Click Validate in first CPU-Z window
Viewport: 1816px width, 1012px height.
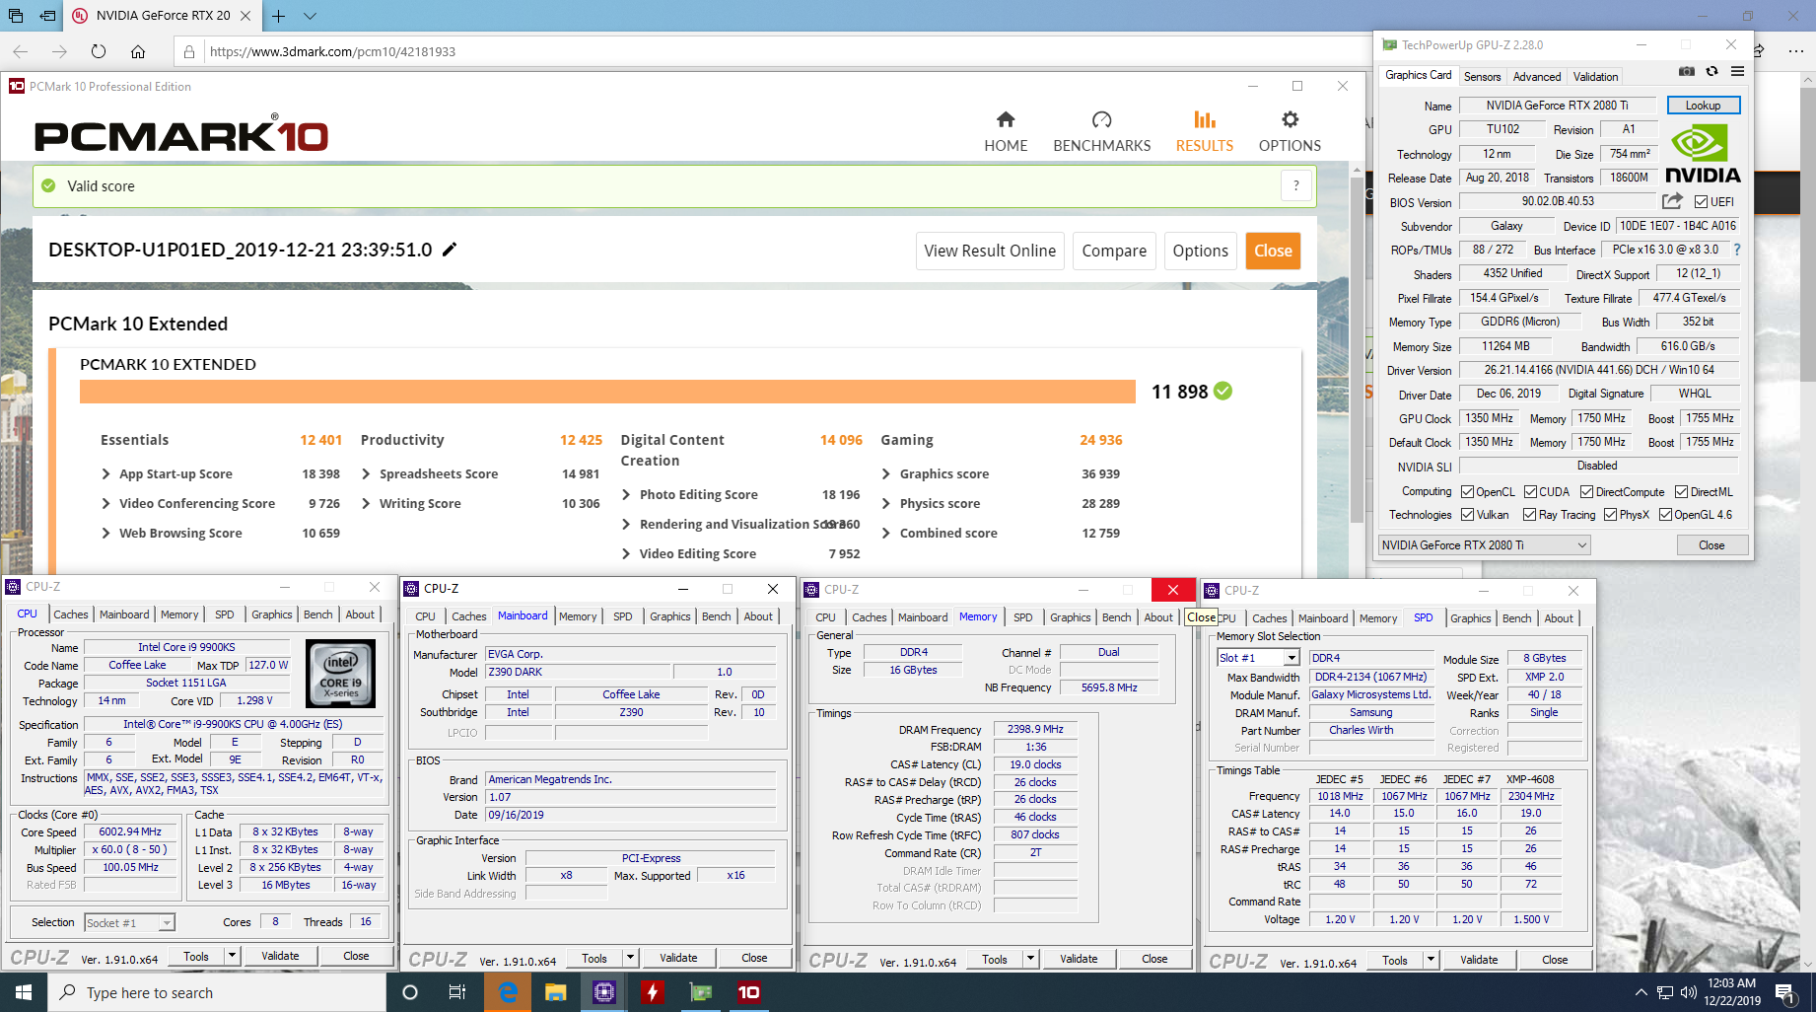point(280,956)
